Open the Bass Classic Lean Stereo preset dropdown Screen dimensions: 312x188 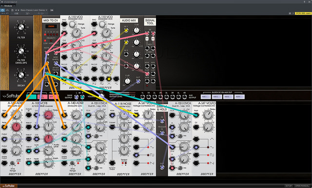[34, 10]
